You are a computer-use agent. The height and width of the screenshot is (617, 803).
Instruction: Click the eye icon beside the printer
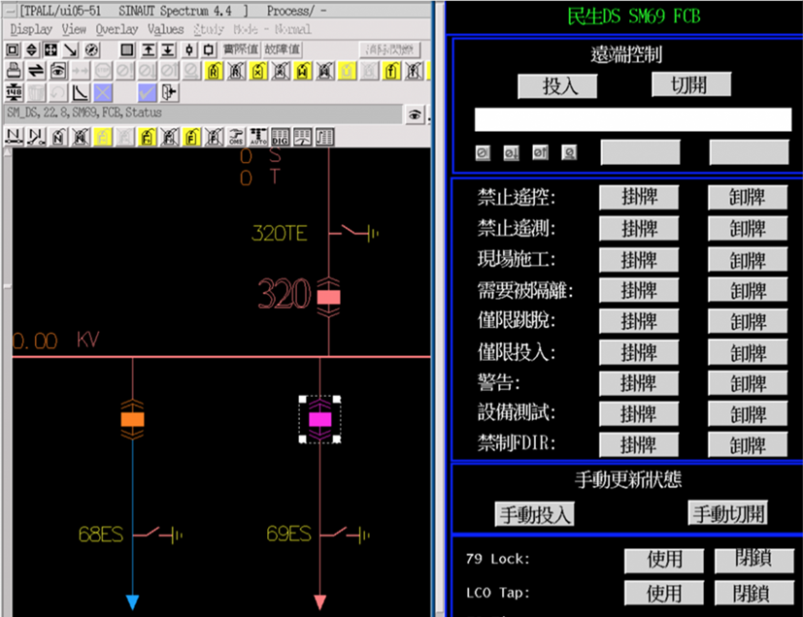click(58, 71)
